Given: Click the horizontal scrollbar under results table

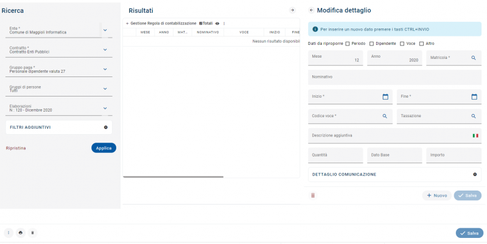Looking at the screenshot, I should pyautogui.click(x=173, y=177).
